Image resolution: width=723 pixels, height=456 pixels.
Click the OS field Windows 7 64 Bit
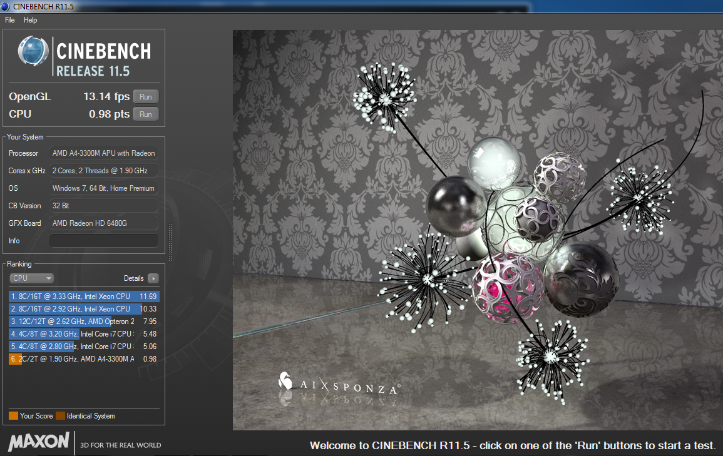(104, 188)
